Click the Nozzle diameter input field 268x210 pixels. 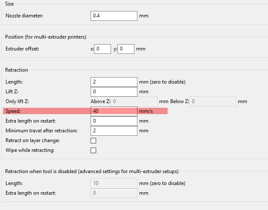click(x=114, y=16)
